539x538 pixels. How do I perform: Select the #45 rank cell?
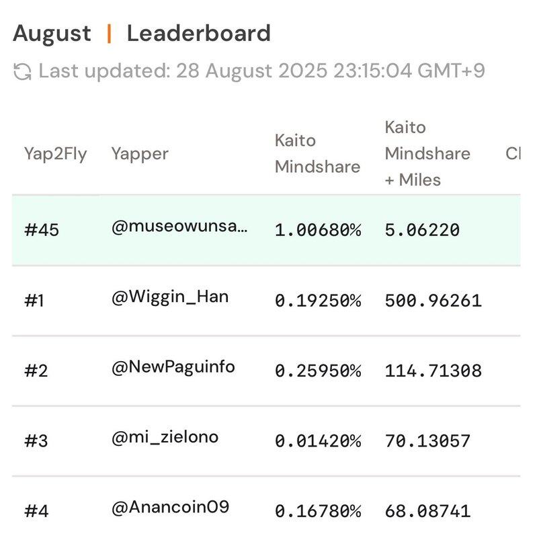(x=42, y=230)
